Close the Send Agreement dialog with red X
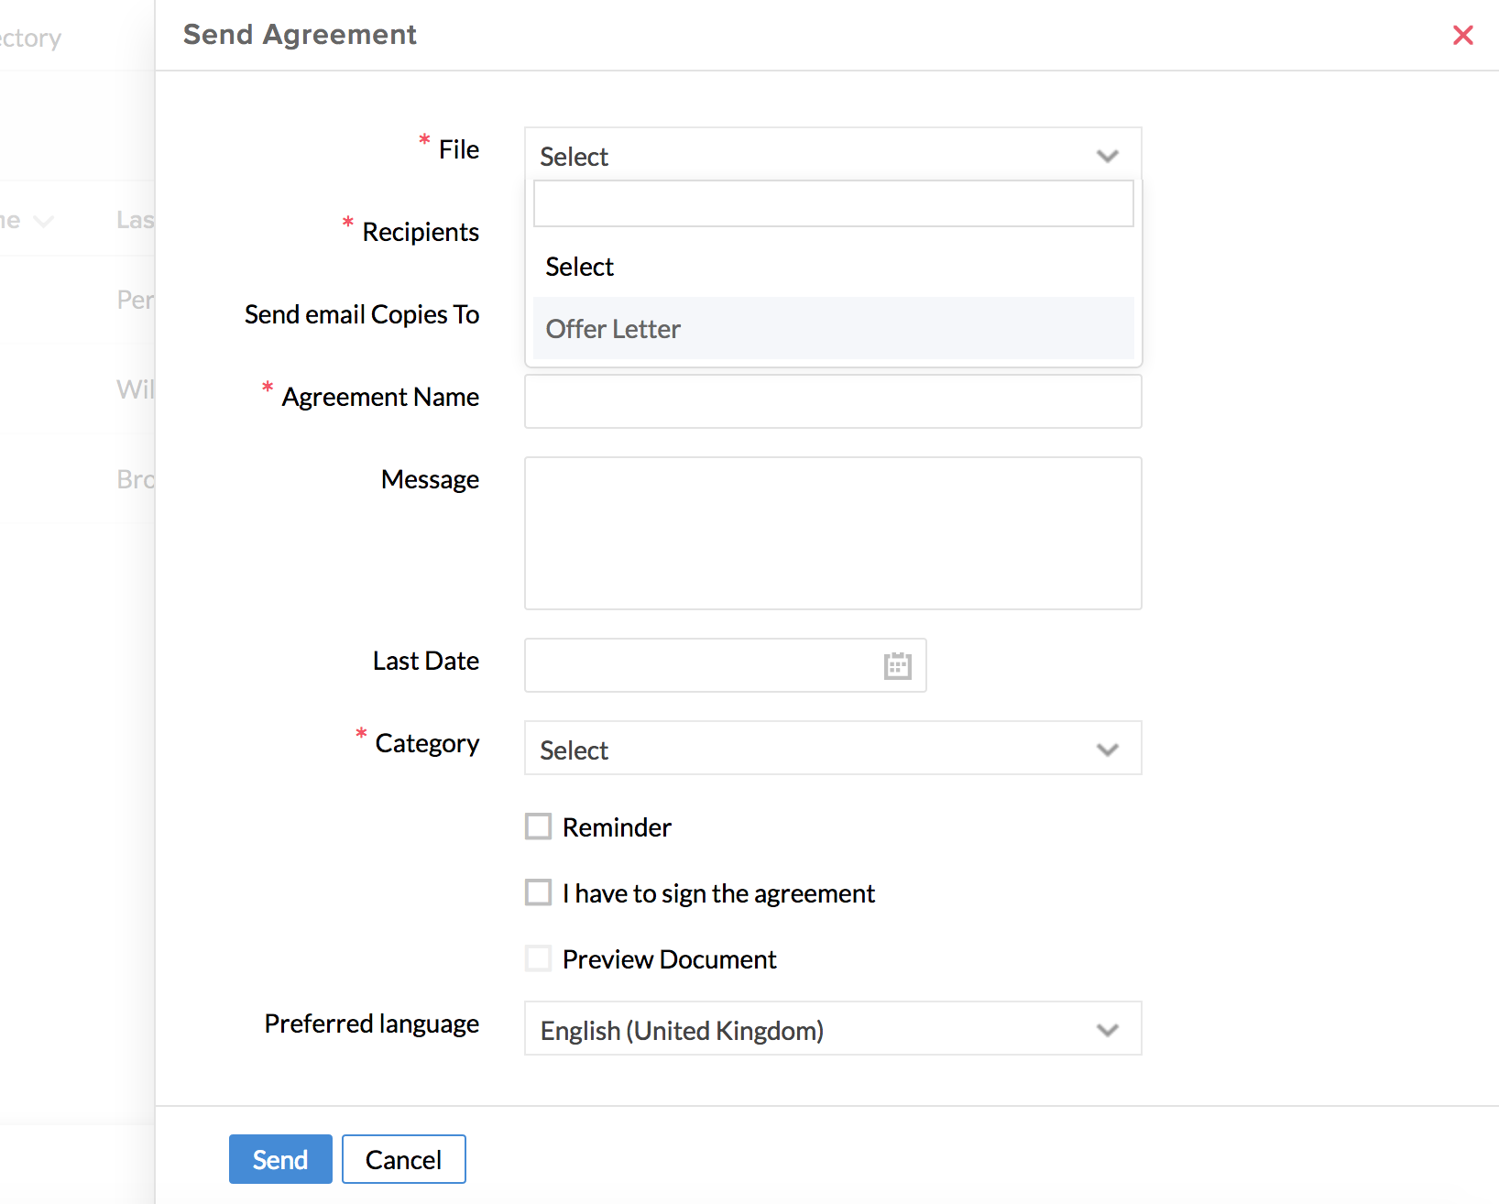This screenshot has width=1499, height=1204. [x=1462, y=35]
